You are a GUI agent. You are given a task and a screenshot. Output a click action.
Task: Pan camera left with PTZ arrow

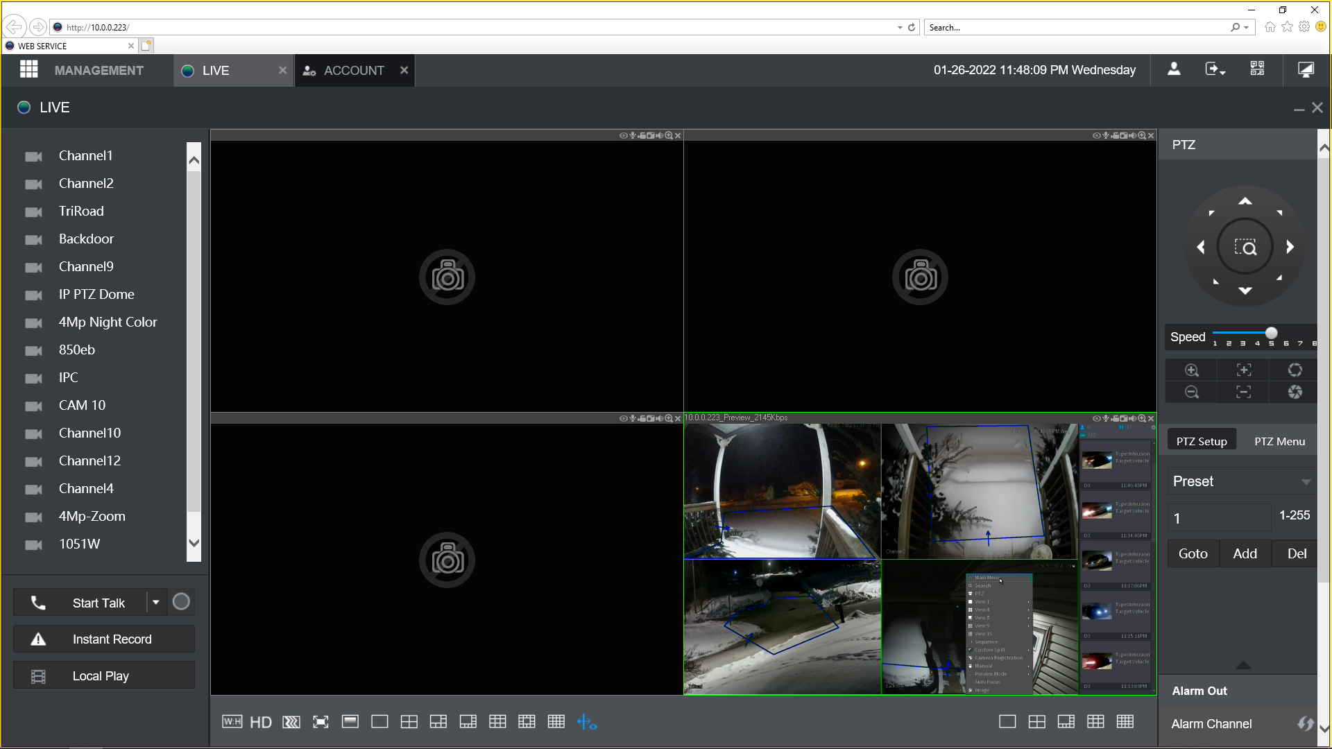click(x=1201, y=247)
